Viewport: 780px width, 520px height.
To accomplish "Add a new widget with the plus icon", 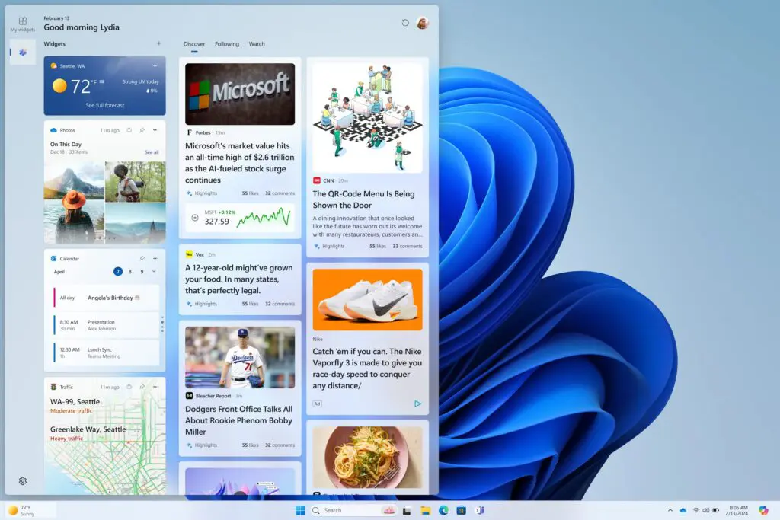I will (x=158, y=43).
